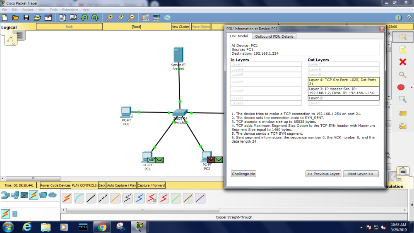This screenshot has width=414, height=233.
Task: Open Google Chrome from the taskbar
Action: [102, 227]
